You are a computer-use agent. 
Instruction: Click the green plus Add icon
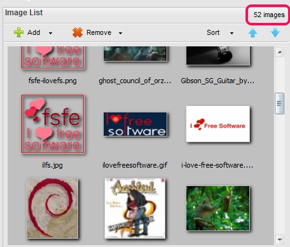[x=18, y=32]
